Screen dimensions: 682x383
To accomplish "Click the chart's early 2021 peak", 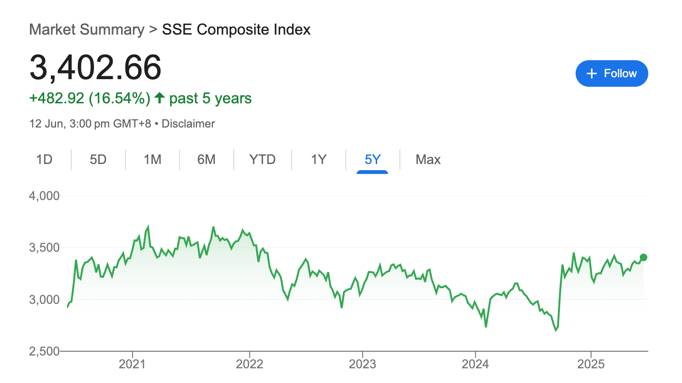I will (148, 227).
